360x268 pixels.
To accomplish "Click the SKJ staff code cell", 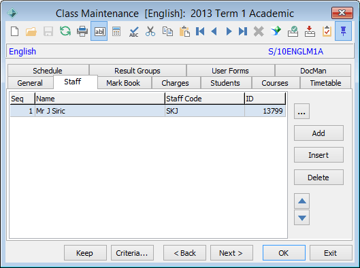I will click(205, 111).
